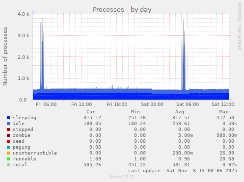Click idle maximum value 3.59k

pyautogui.click(x=230, y=124)
